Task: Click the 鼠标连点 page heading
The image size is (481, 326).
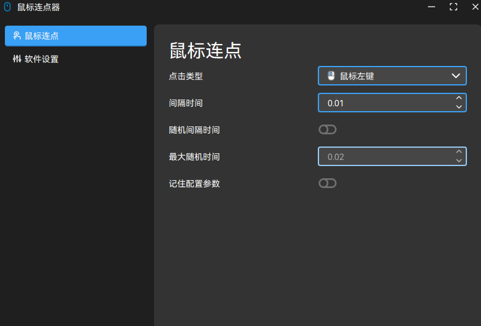Action: (205, 51)
